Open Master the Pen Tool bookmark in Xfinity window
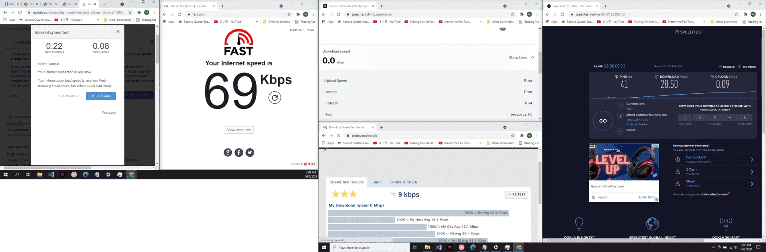 (455, 22)
